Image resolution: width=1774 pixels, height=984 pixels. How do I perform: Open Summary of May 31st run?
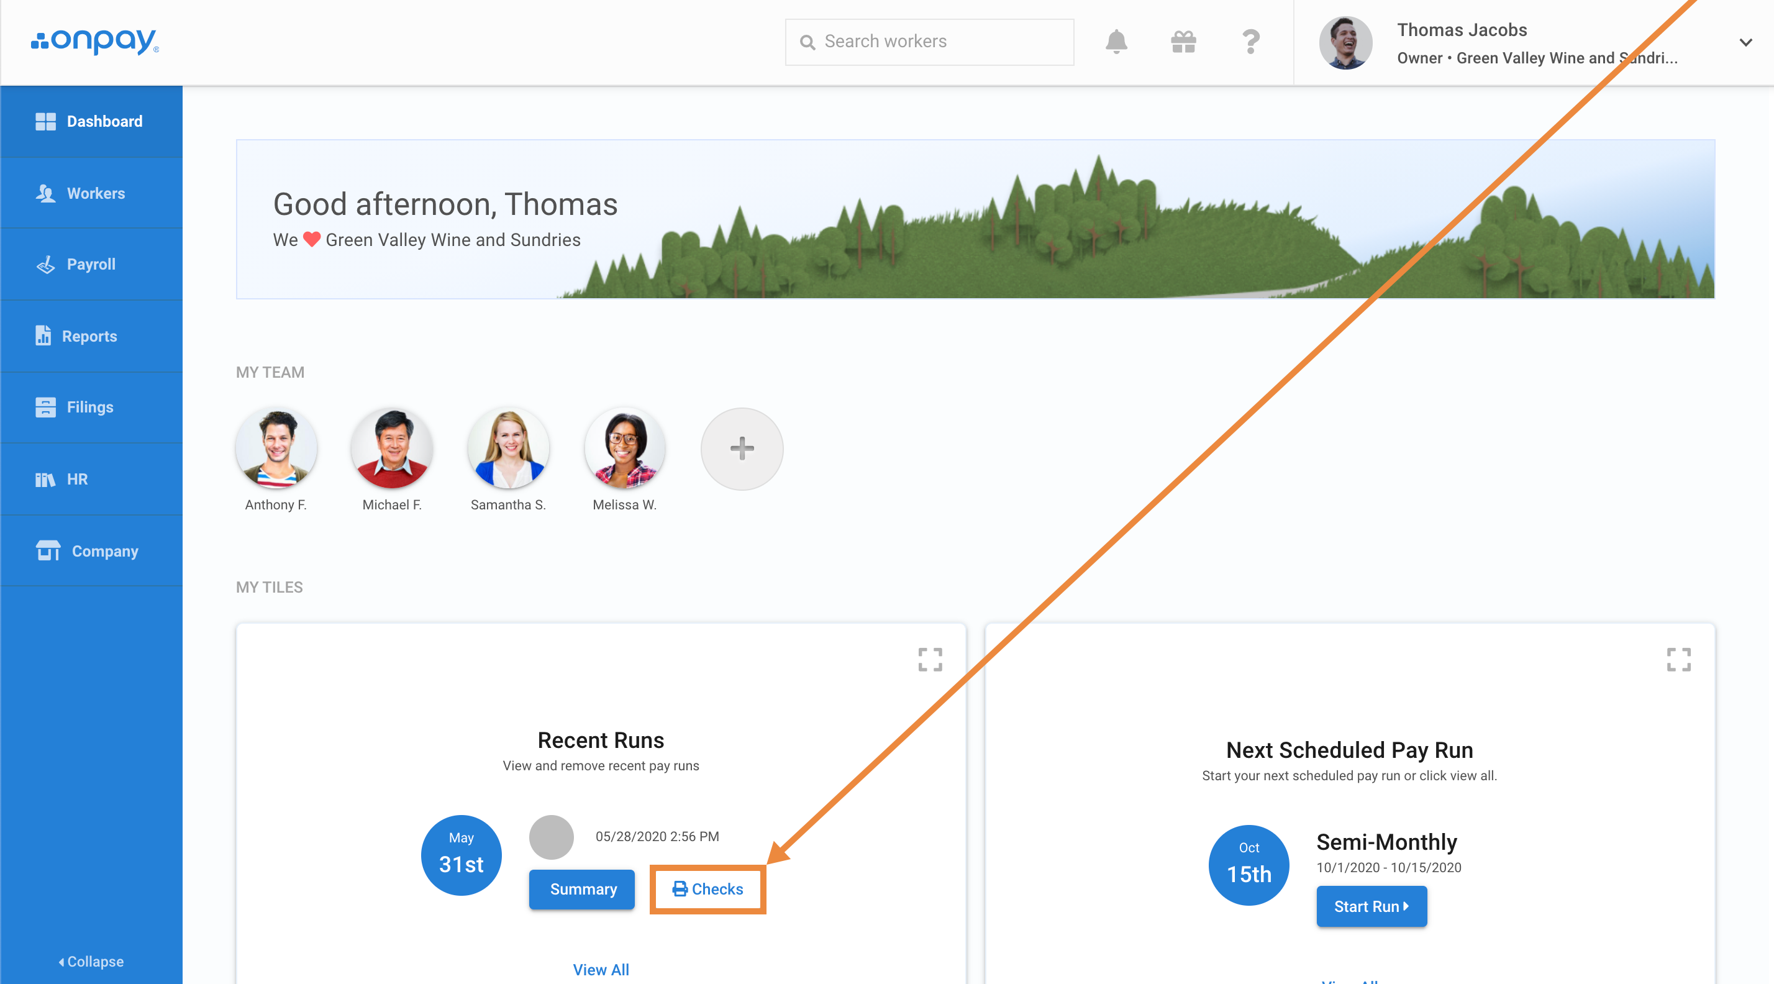582,889
